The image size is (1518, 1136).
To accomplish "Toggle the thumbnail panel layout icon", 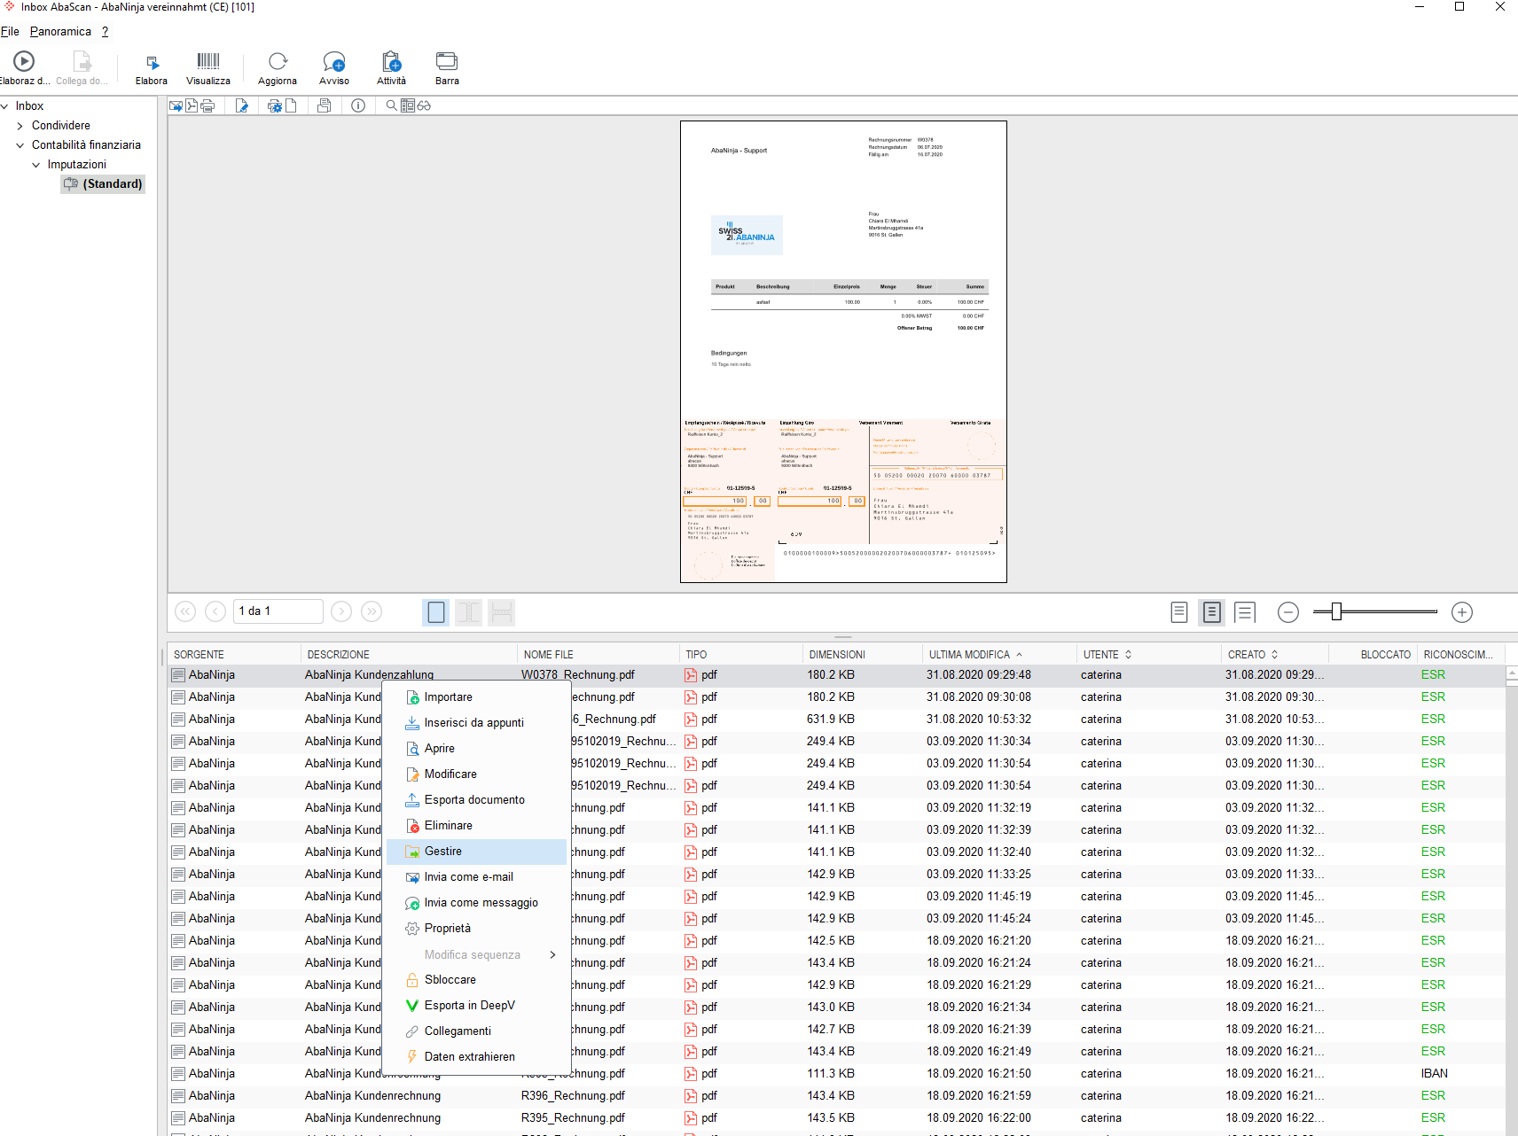I will point(408,105).
